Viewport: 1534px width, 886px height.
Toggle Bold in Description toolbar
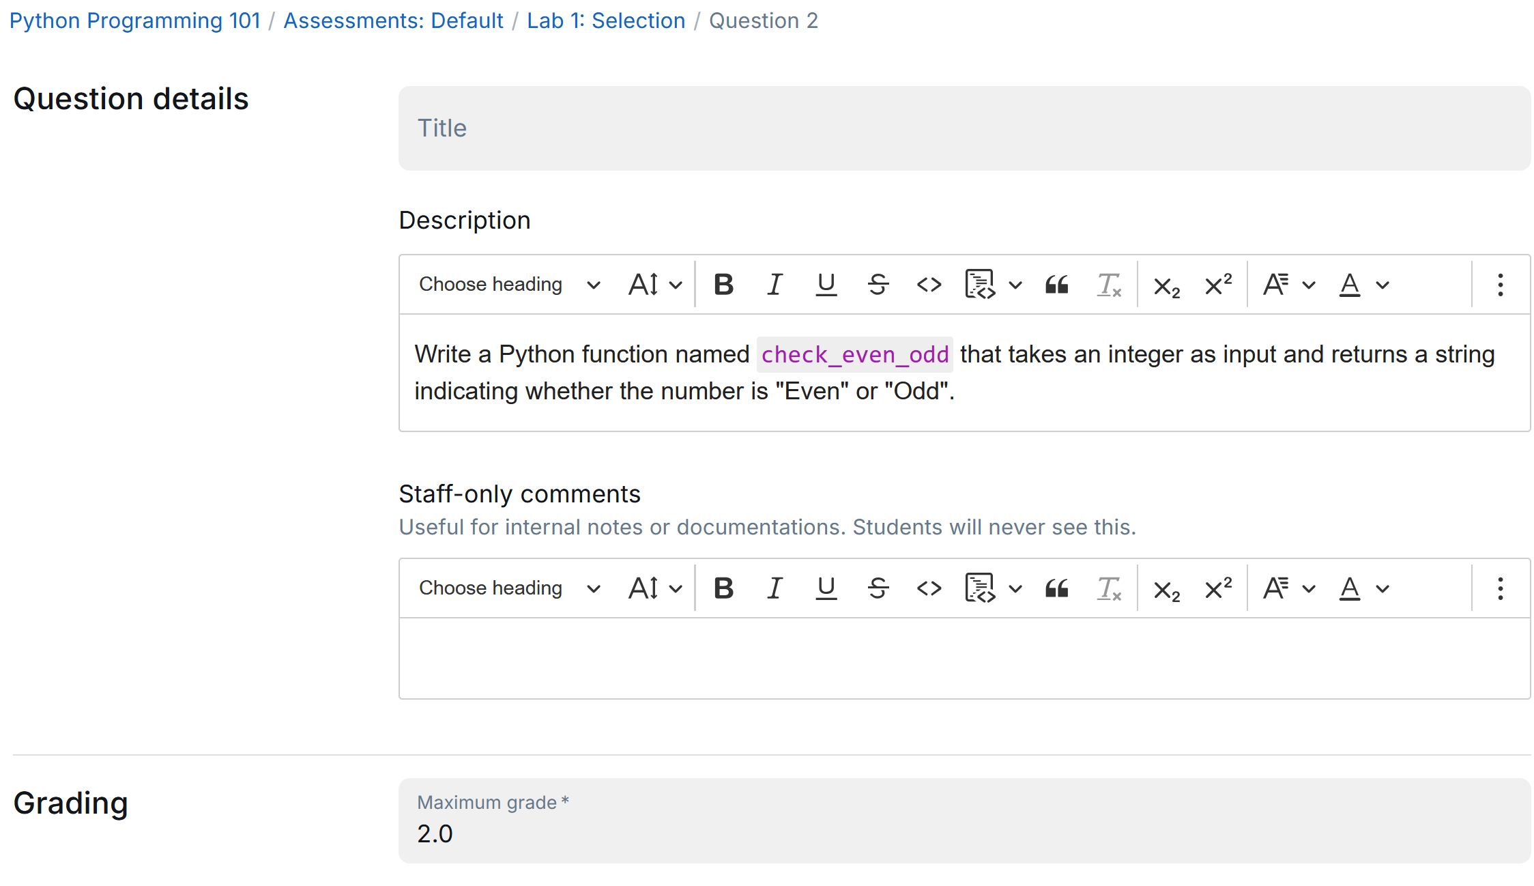pyautogui.click(x=723, y=285)
